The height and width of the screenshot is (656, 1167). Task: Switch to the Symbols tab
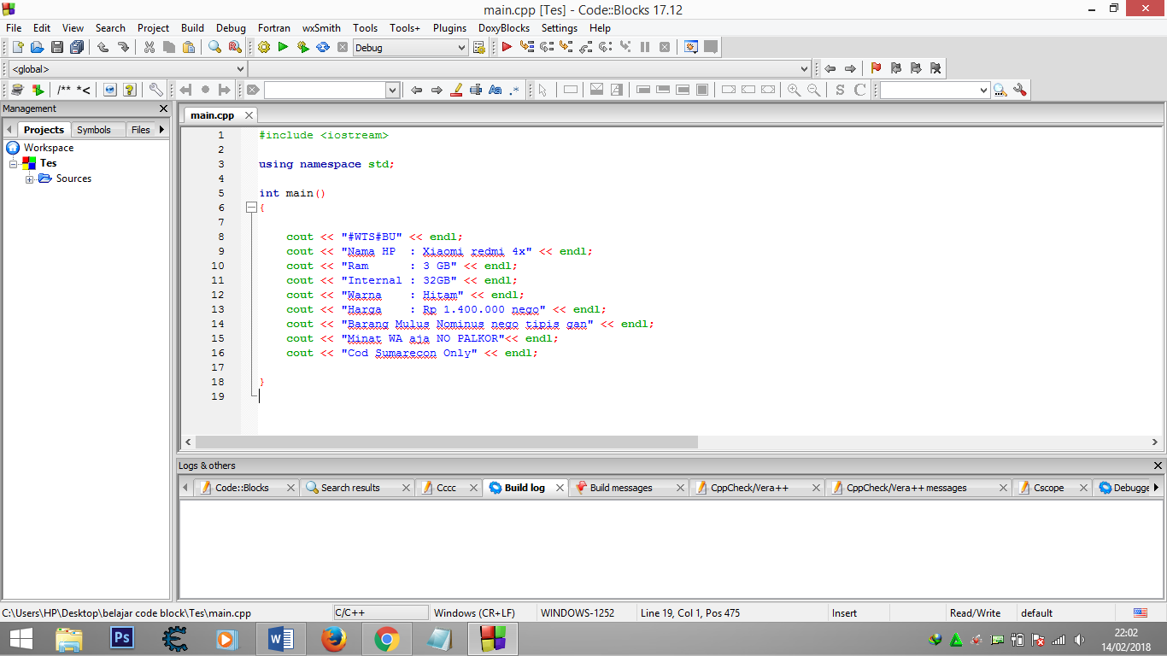(x=94, y=130)
